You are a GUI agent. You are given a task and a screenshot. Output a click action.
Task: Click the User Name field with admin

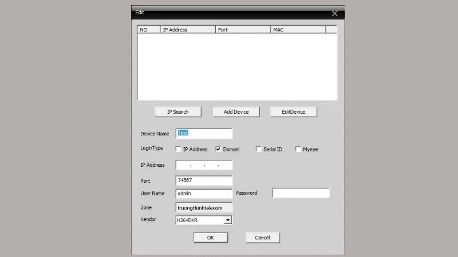tap(204, 193)
